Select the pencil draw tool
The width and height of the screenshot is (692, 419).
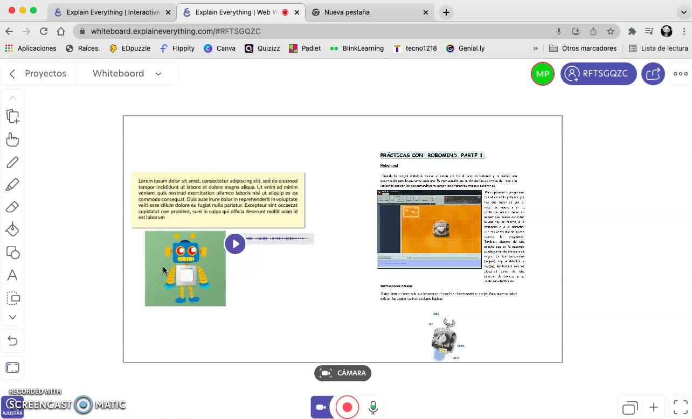coord(12,162)
